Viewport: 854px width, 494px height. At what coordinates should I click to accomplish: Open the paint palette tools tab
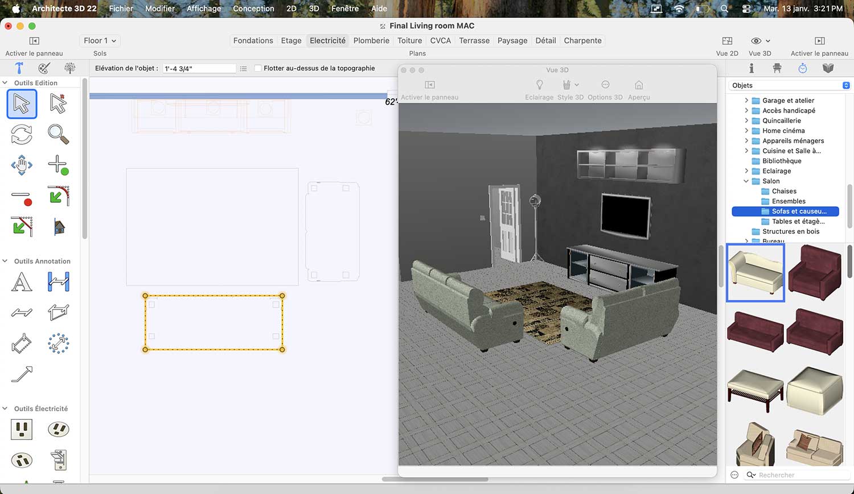[x=44, y=68]
